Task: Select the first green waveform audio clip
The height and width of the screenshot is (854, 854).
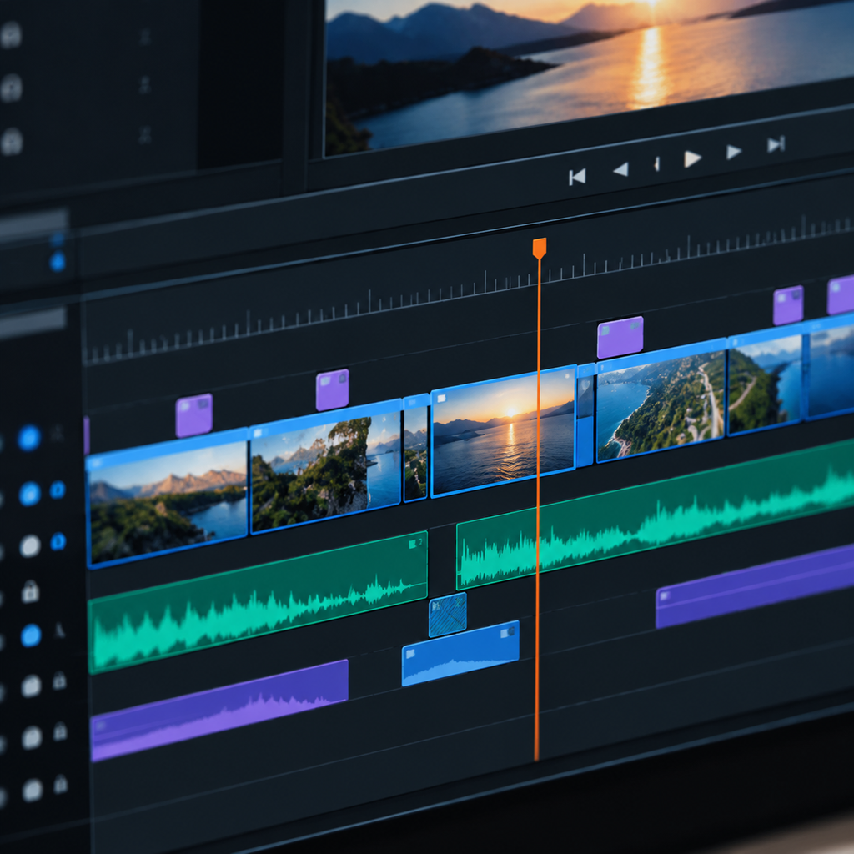Action: pos(258,603)
